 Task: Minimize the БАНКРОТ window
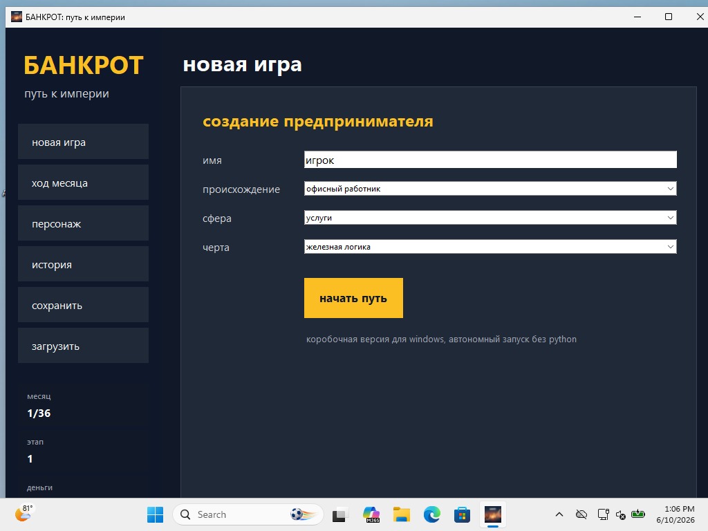coord(637,17)
